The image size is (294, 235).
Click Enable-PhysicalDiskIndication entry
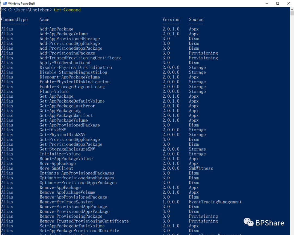click(75, 82)
